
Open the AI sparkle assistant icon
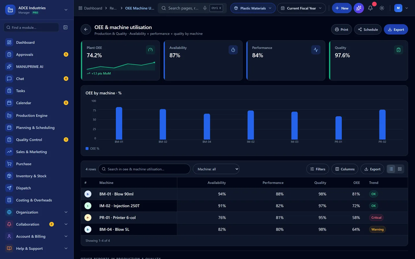tap(359, 8)
